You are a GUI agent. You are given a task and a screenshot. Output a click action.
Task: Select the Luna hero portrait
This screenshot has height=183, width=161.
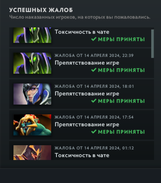32,94
